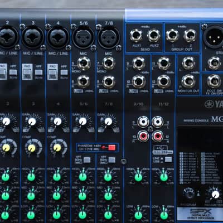Click the PROGRAM selector knob

click(x=189, y=193)
